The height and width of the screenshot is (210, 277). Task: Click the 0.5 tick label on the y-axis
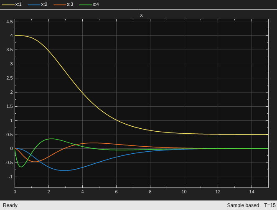click(10, 135)
